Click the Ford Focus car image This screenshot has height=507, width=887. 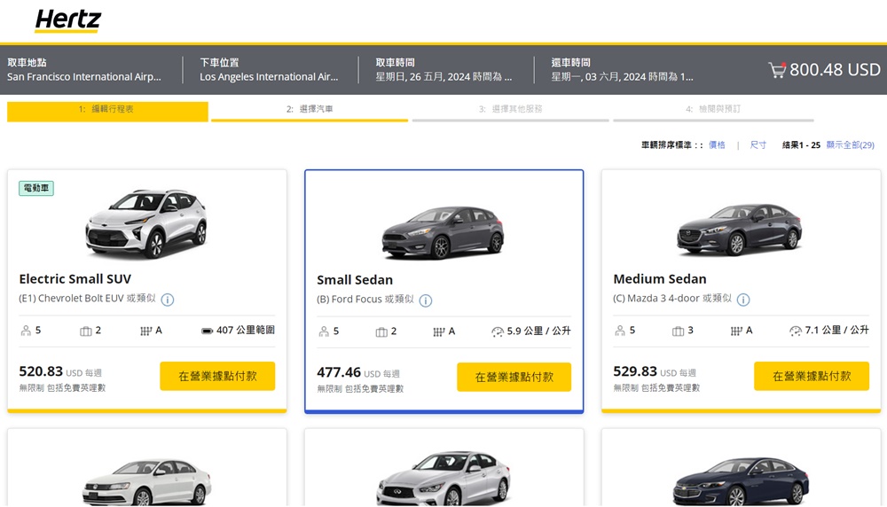pyautogui.click(x=443, y=232)
